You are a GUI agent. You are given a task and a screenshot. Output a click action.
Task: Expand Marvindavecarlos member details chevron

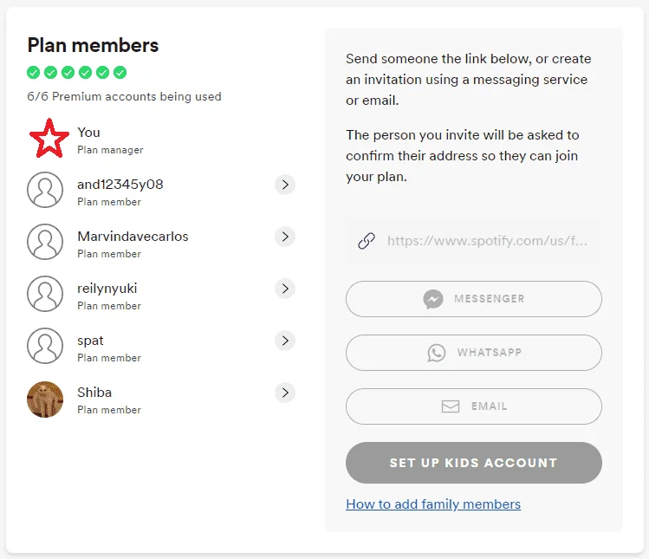pos(285,237)
